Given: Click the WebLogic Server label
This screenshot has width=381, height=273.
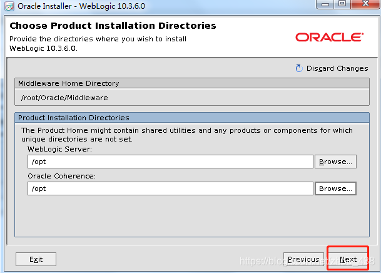Looking at the screenshot, I should [x=60, y=149].
